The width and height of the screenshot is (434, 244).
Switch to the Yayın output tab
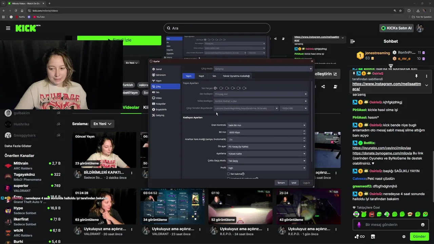pos(189,76)
